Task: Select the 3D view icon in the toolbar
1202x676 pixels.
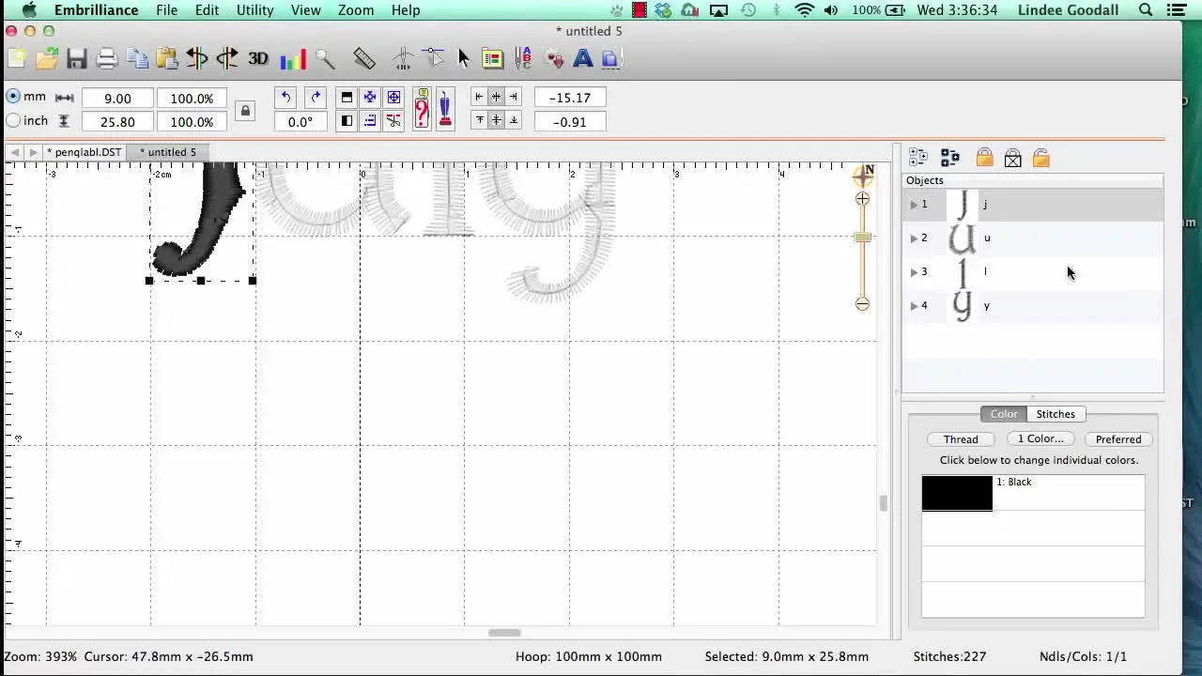Action: click(256, 58)
